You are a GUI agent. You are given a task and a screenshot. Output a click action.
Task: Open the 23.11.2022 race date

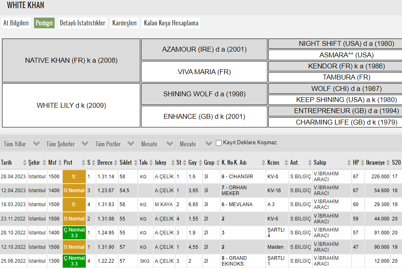13,219
